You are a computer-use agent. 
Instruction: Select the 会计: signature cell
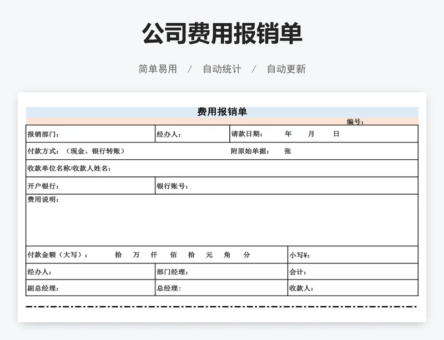[353, 272]
